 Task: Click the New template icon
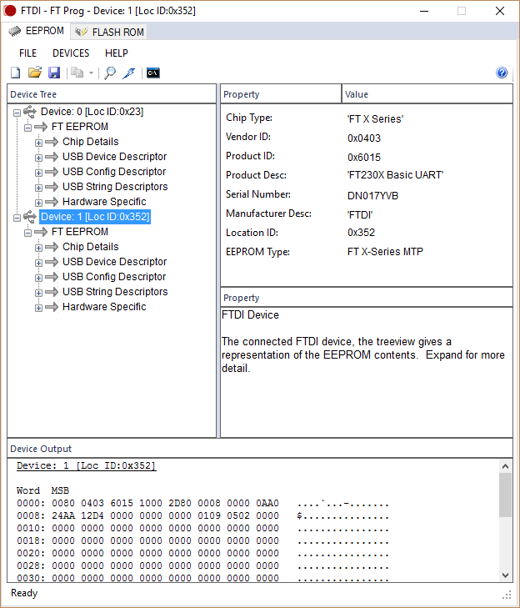coord(16,73)
